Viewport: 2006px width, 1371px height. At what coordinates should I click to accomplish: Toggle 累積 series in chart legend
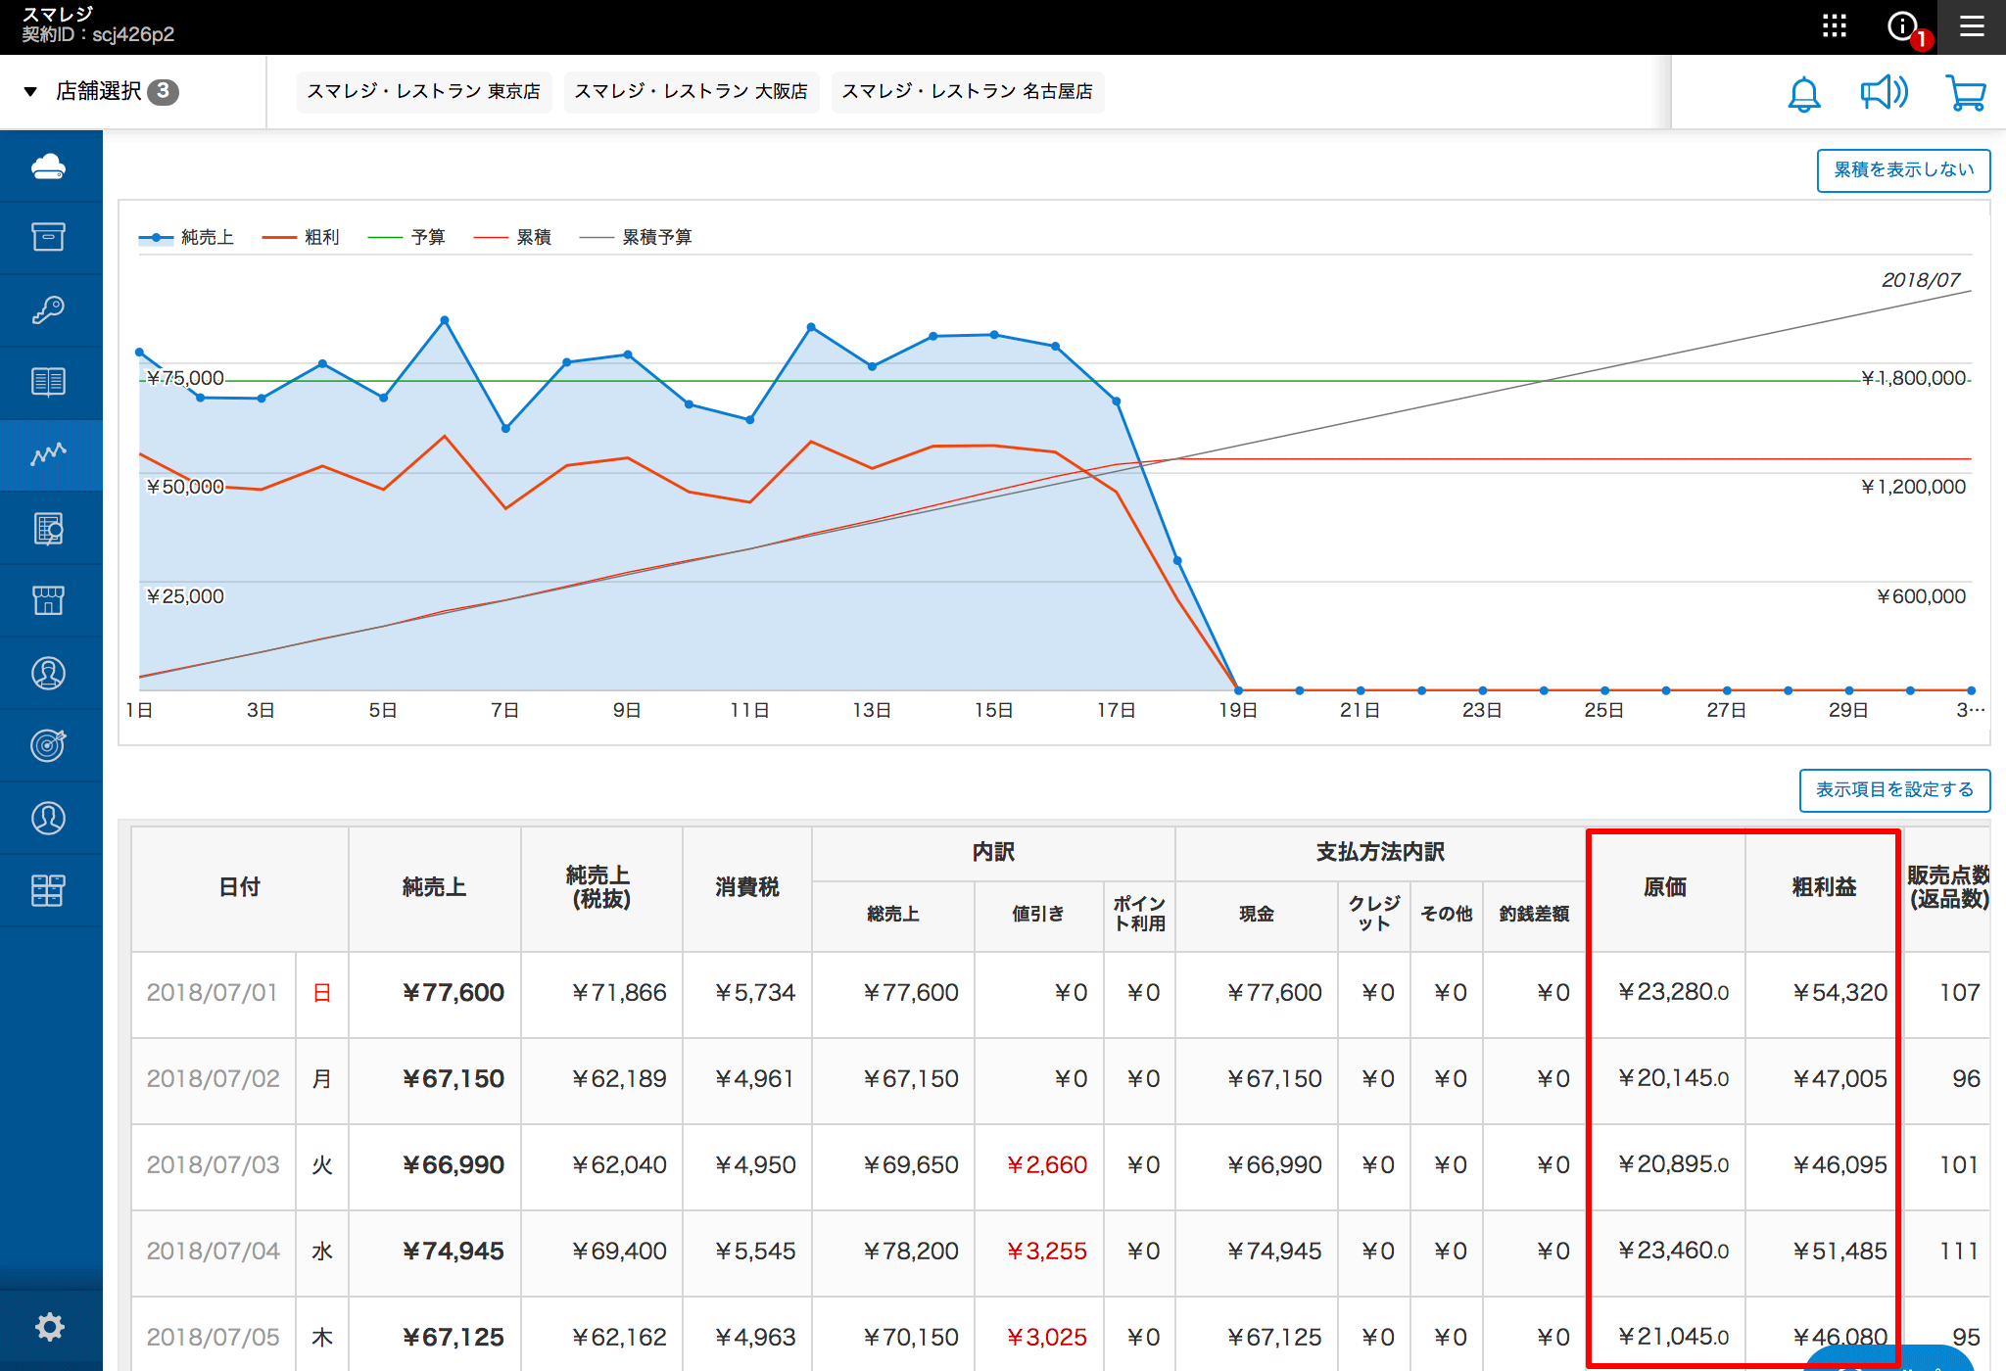click(512, 238)
